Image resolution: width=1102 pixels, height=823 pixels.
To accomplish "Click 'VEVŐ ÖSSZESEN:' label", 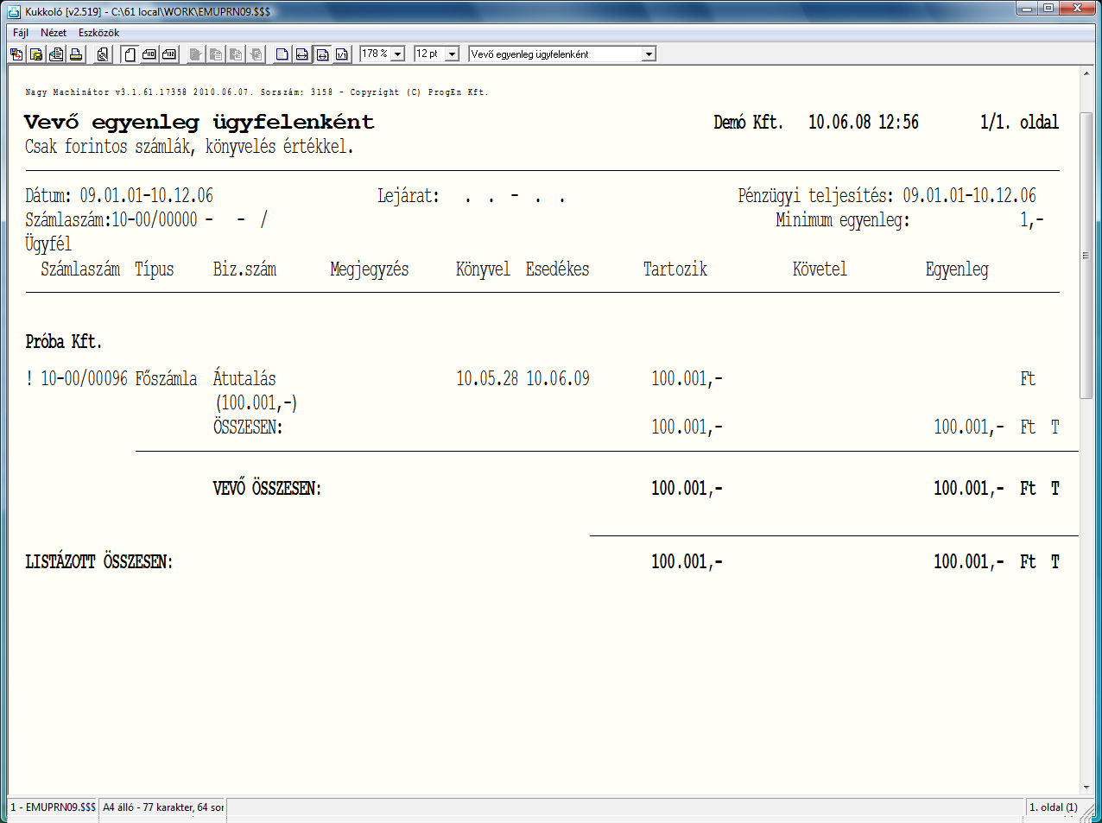I will tap(267, 488).
